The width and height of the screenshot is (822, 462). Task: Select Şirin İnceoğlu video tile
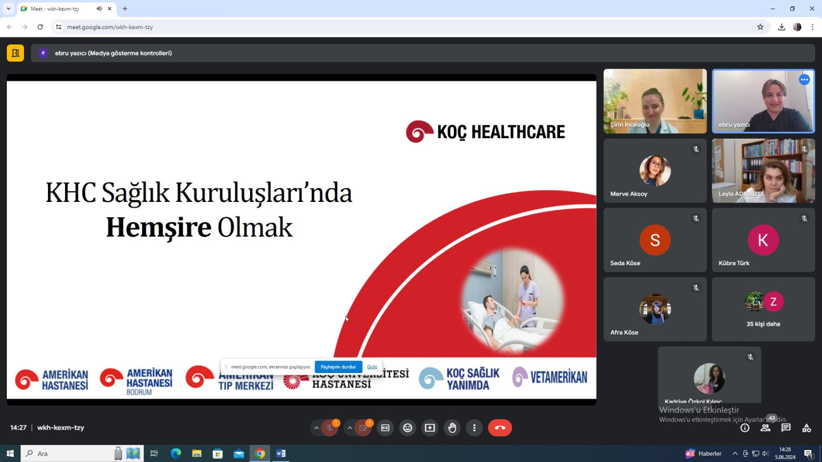click(655, 102)
